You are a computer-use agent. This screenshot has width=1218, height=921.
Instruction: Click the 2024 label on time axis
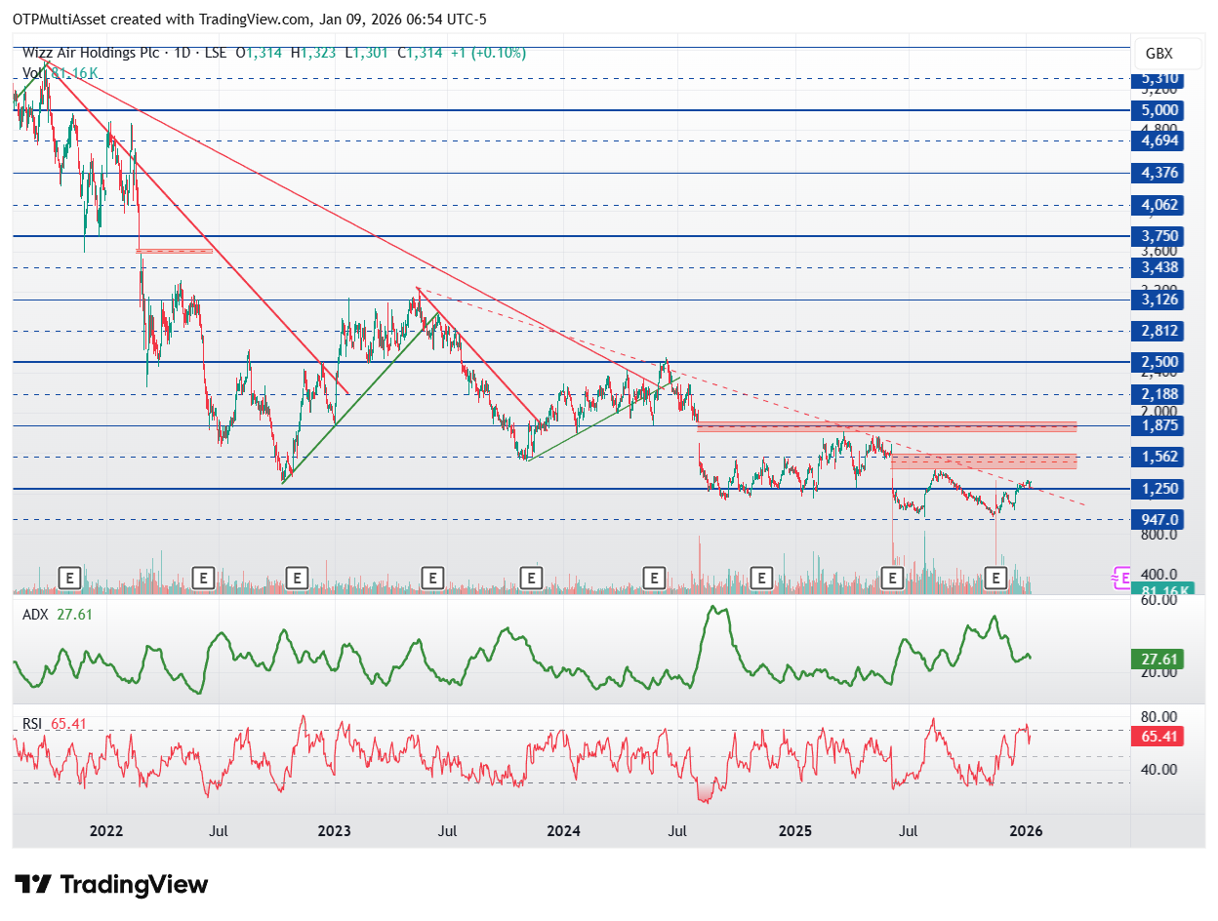click(x=564, y=831)
